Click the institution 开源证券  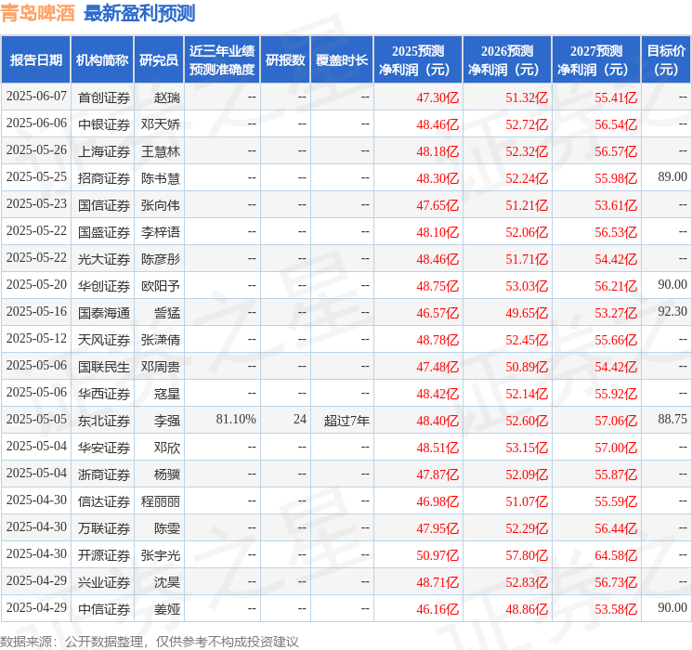click(x=104, y=554)
